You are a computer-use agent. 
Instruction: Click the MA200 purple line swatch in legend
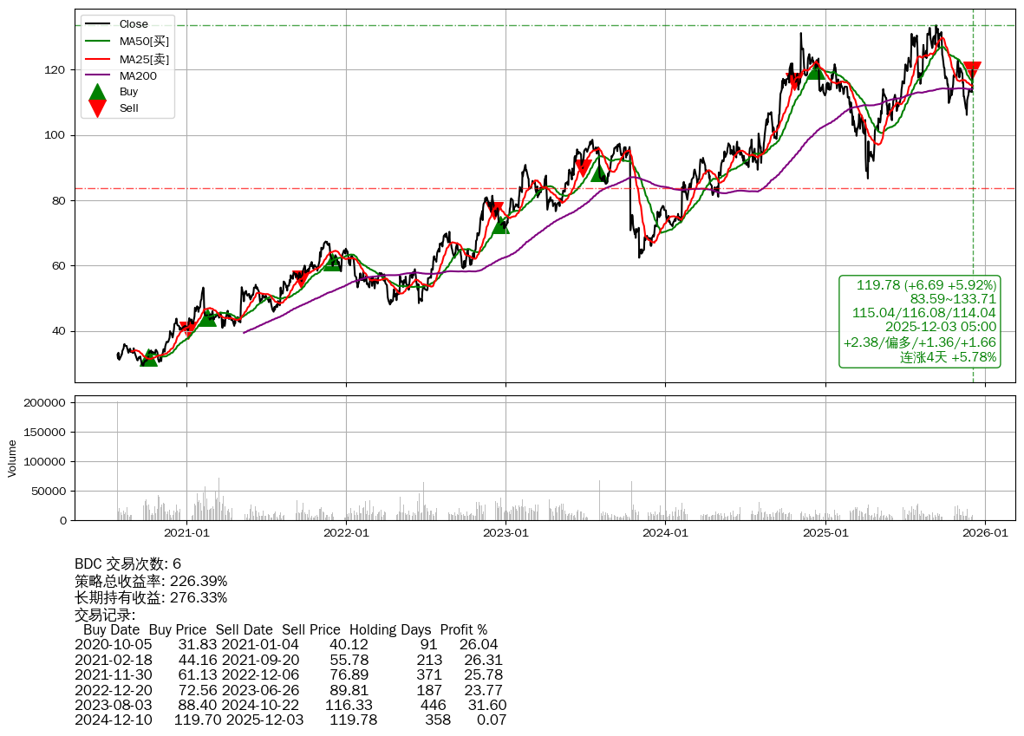point(98,75)
